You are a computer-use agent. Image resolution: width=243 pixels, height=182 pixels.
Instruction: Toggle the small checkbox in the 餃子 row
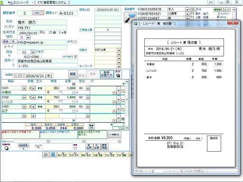[74, 111]
